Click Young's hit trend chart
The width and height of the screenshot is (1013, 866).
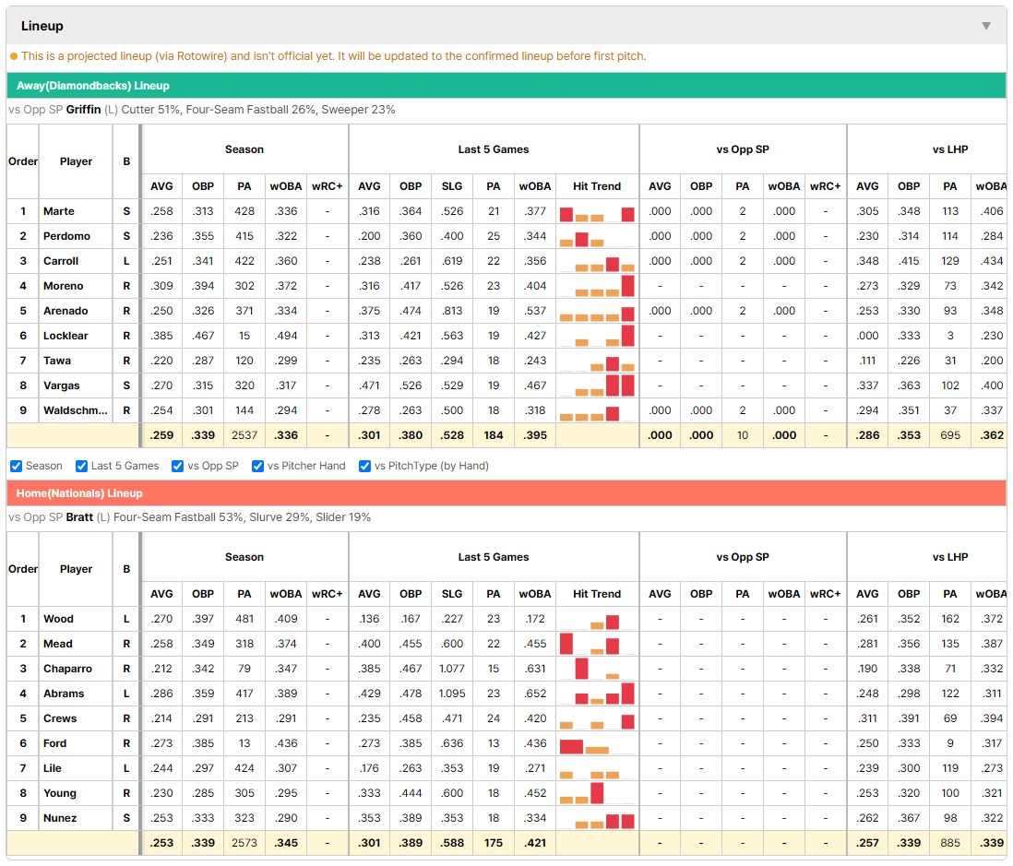click(x=597, y=794)
